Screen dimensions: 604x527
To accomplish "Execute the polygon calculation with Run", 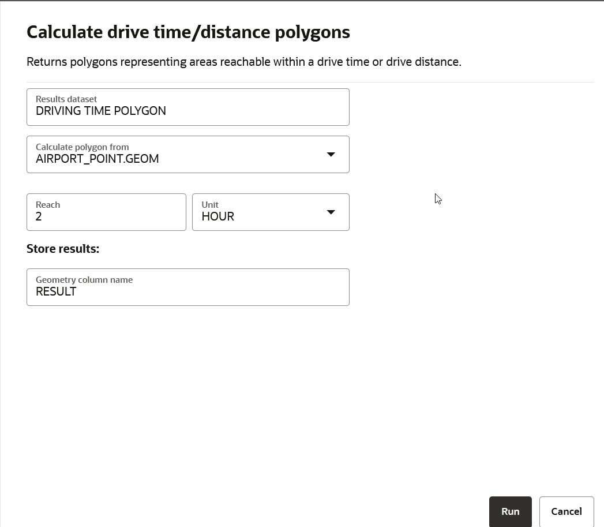I will coord(510,511).
